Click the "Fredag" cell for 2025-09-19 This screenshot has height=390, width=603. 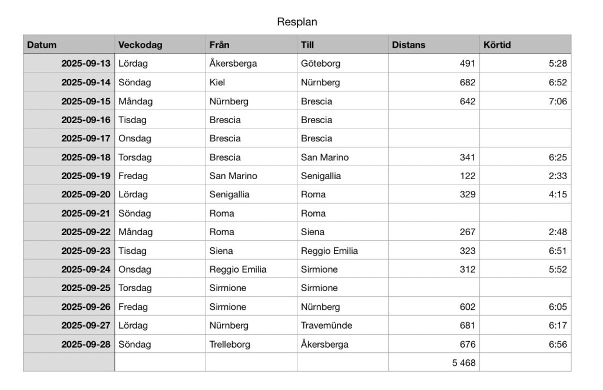coord(133,176)
